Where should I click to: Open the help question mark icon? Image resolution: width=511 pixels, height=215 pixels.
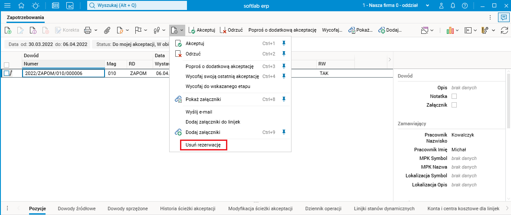coord(465,6)
